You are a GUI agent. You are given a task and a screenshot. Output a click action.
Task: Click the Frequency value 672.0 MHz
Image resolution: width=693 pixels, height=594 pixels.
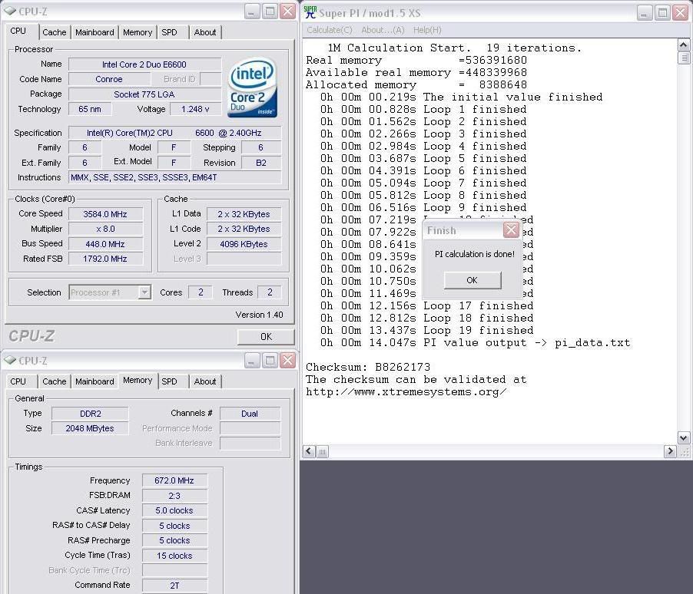(x=174, y=480)
